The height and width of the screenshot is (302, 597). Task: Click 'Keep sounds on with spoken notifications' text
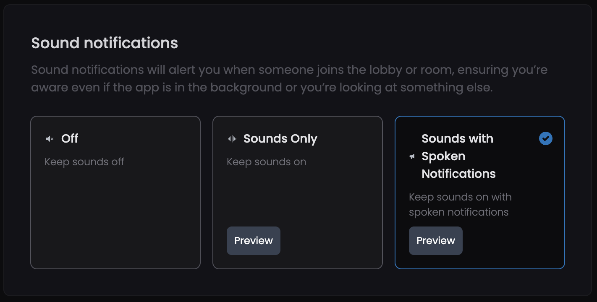point(460,205)
